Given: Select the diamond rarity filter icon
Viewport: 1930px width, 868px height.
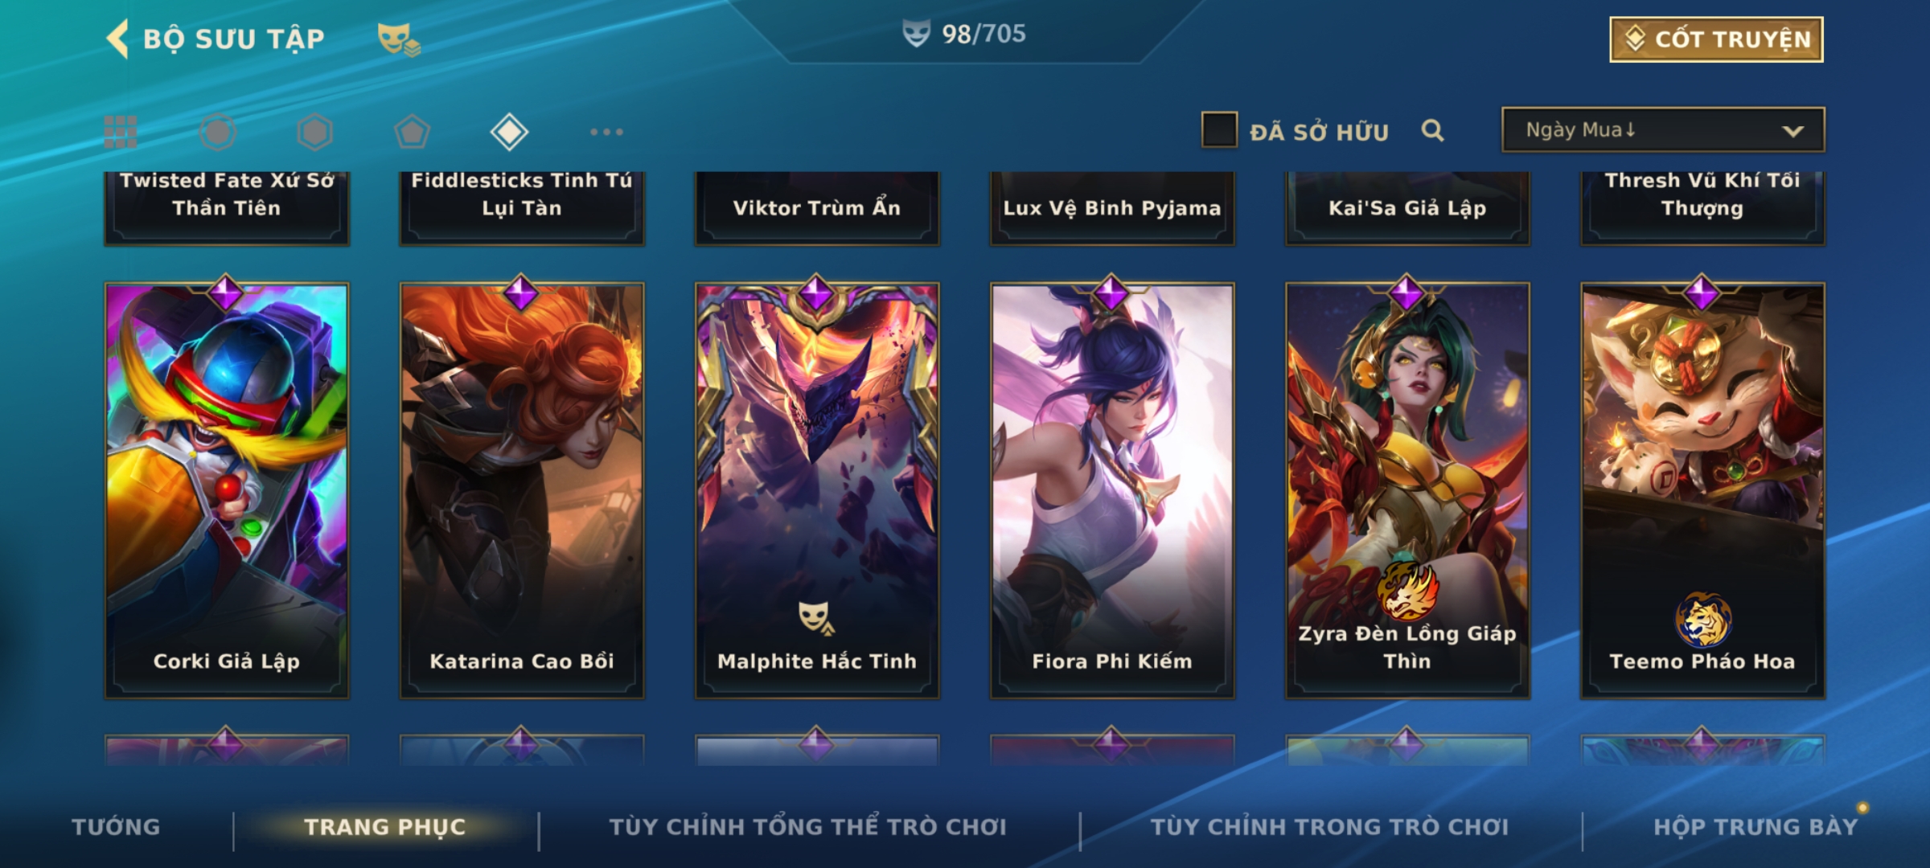Looking at the screenshot, I should click(509, 132).
